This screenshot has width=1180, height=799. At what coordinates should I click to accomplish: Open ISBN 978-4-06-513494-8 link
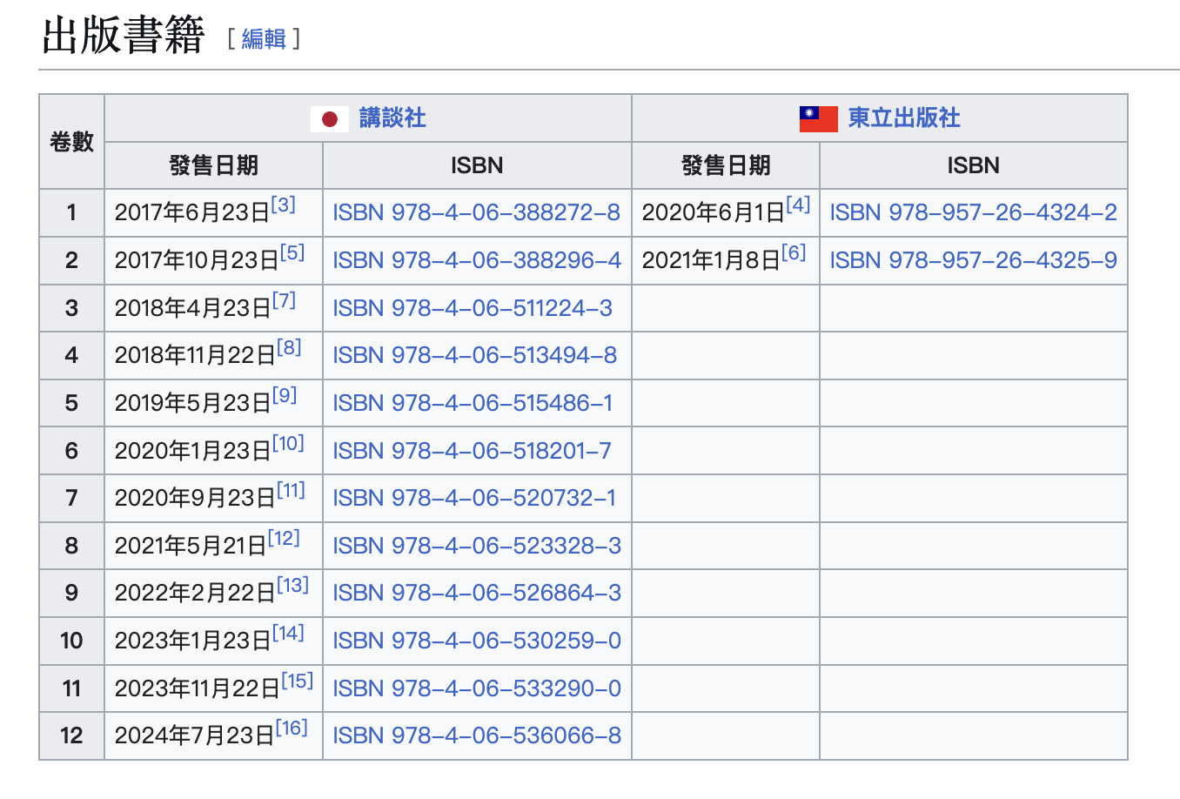tap(475, 355)
